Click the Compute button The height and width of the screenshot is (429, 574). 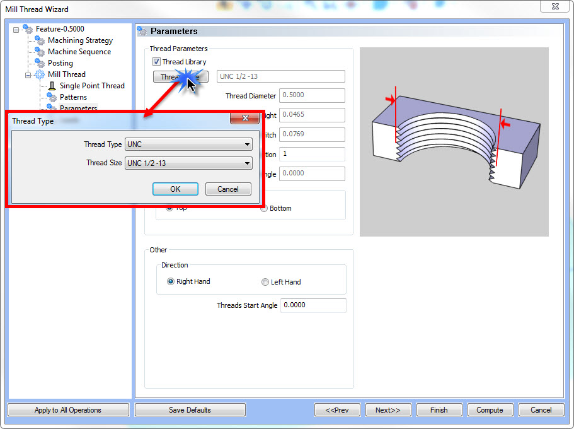490,410
